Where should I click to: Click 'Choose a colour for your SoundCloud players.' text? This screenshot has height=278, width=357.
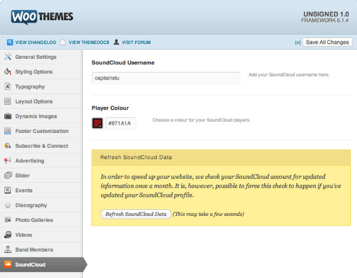click(201, 120)
